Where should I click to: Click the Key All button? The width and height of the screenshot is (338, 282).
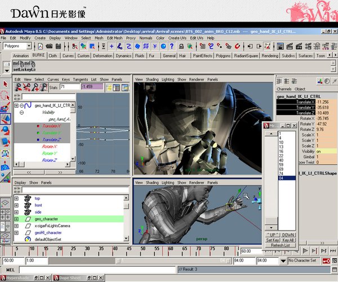coord(287,240)
